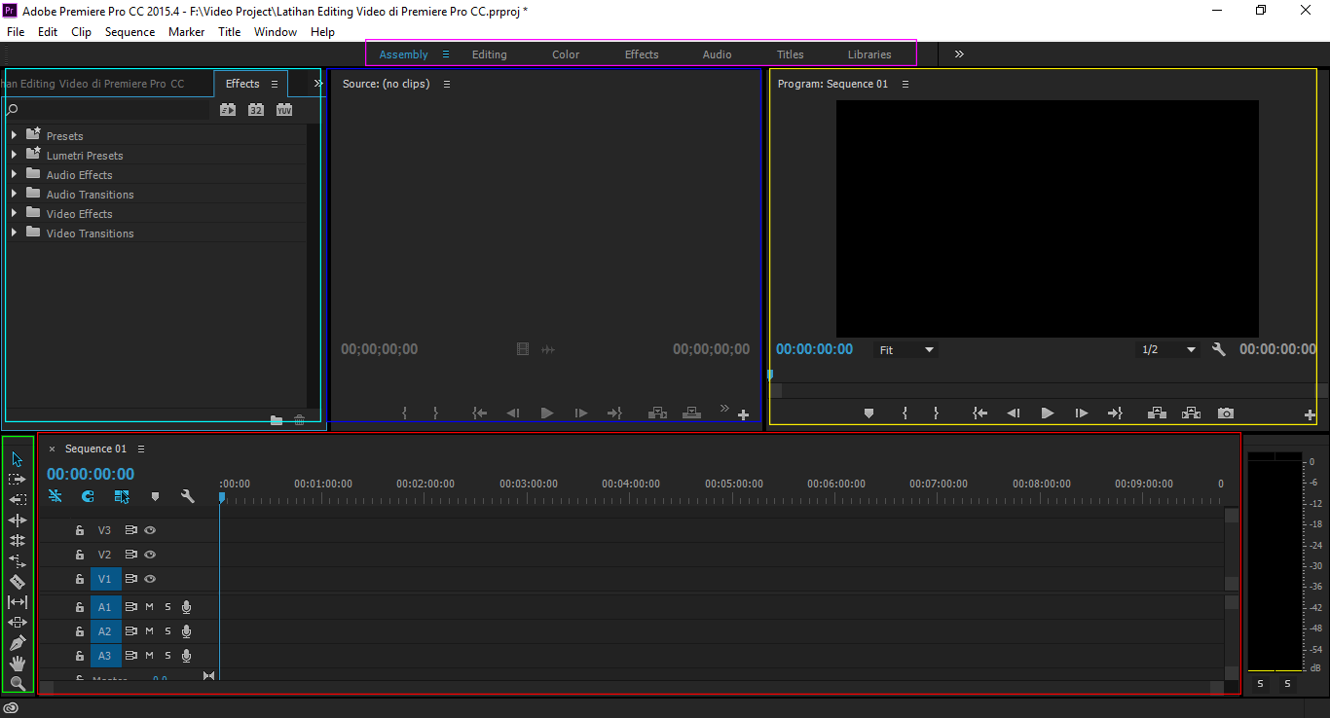Play the sequence in the Program monitor
Screen dimensions: 1330x718
click(1047, 413)
